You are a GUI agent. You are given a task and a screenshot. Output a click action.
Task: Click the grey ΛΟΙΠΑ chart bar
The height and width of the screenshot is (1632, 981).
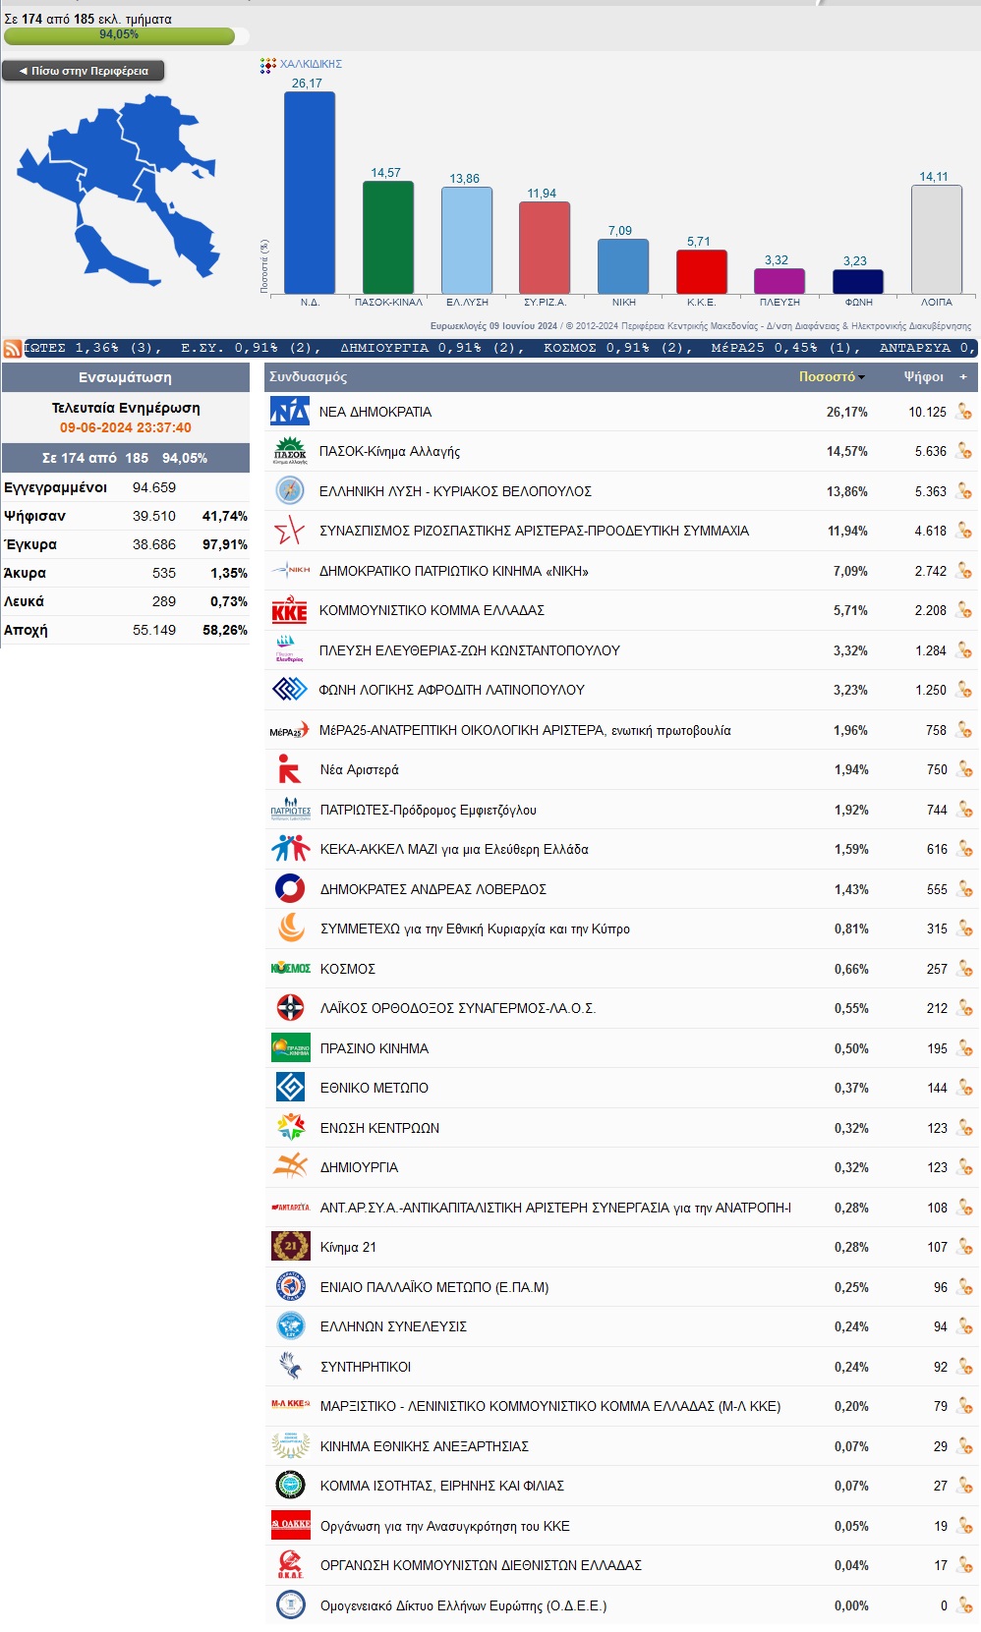click(x=937, y=239)
